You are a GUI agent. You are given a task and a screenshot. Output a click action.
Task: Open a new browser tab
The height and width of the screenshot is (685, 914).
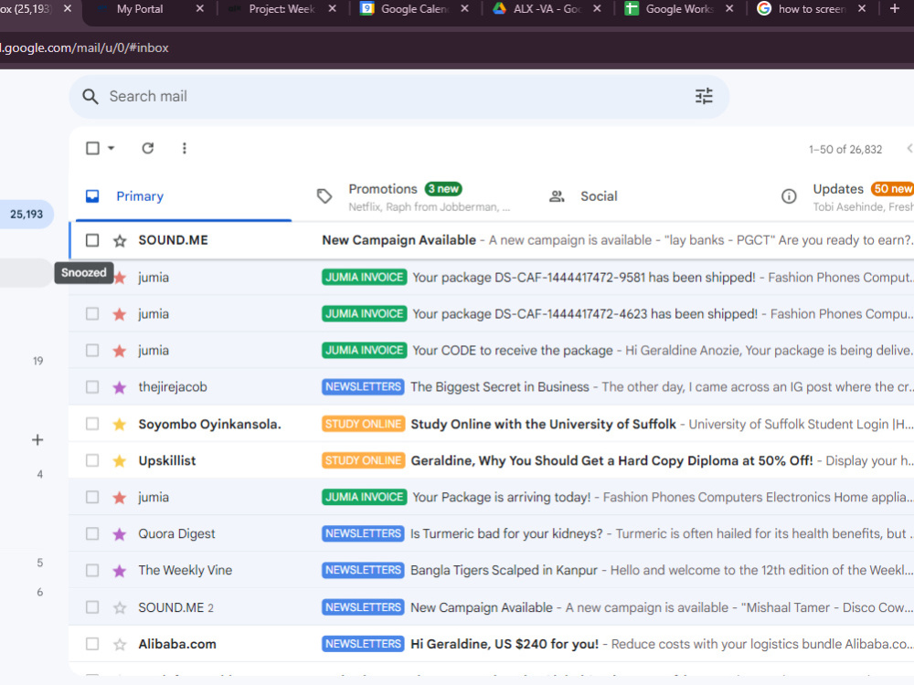point(895,9)
